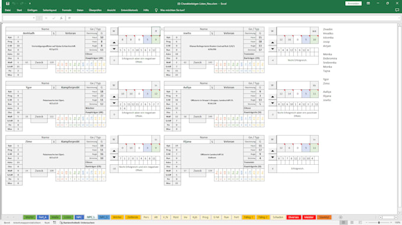Select the green cell in Jowito's dice row
Image resolution: width=402 pixels, height=225 pixels.
click(315, 40)
